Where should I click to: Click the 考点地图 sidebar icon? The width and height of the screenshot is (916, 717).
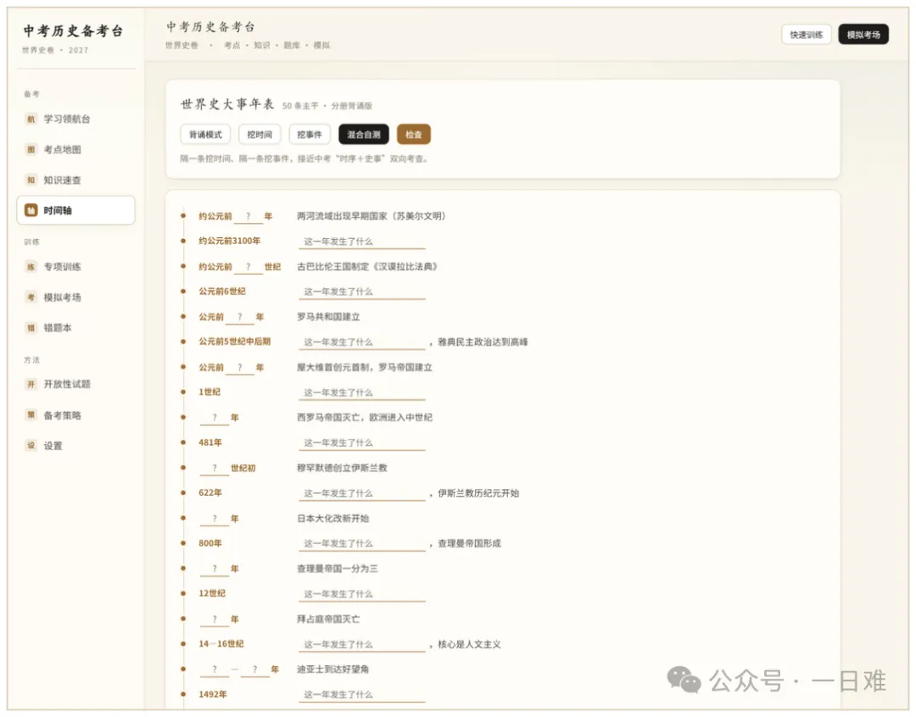[31, 149]
